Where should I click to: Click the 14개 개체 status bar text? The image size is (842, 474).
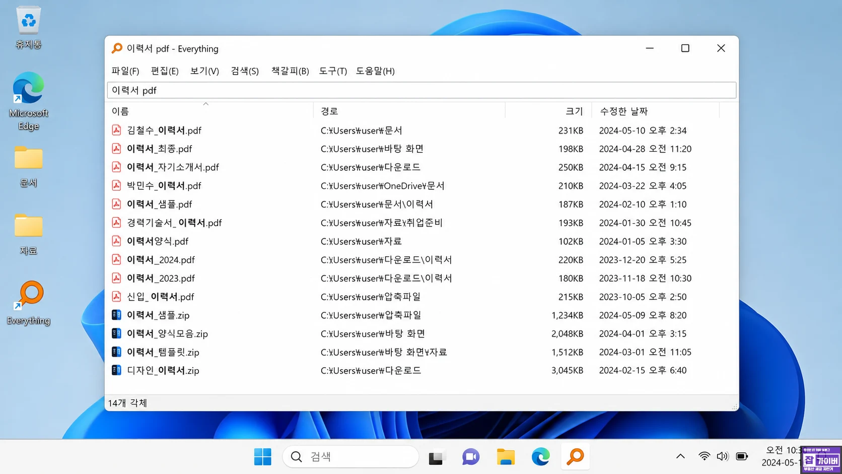point(127,403)
